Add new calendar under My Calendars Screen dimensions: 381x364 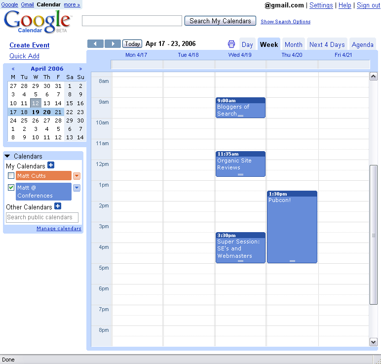coord(51,165)
